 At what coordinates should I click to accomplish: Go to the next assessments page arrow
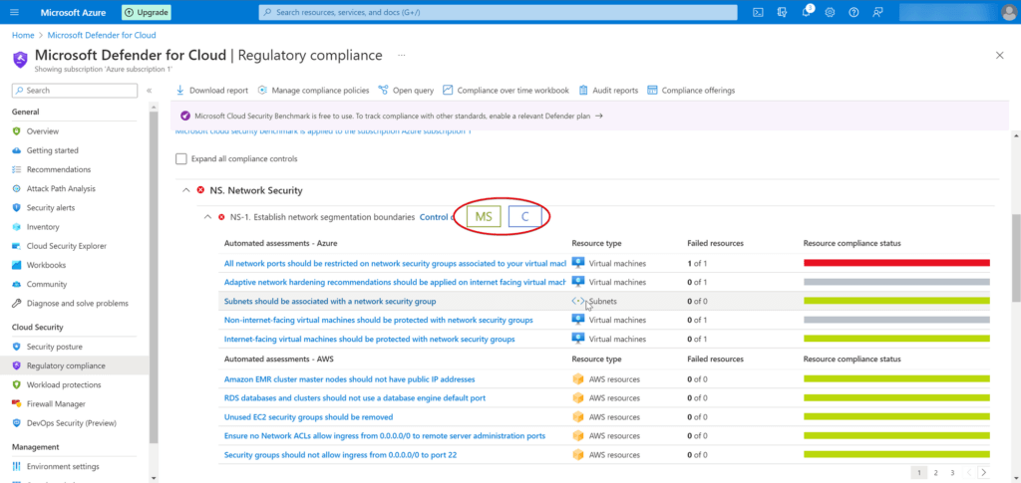coord(984,473)
